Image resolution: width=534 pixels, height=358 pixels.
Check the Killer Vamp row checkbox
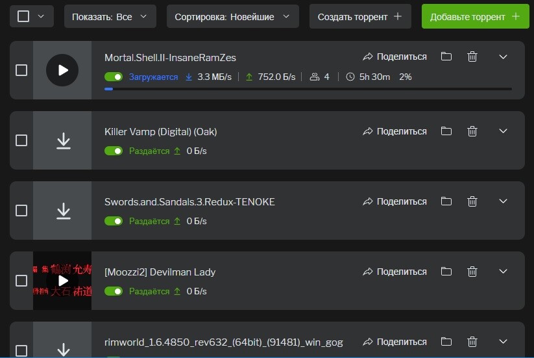[21, 140]
